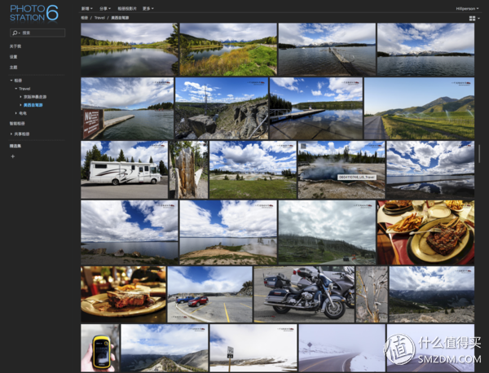Open the white RV motorhome photo
This screenshot has width=489, height=373.
125,169
